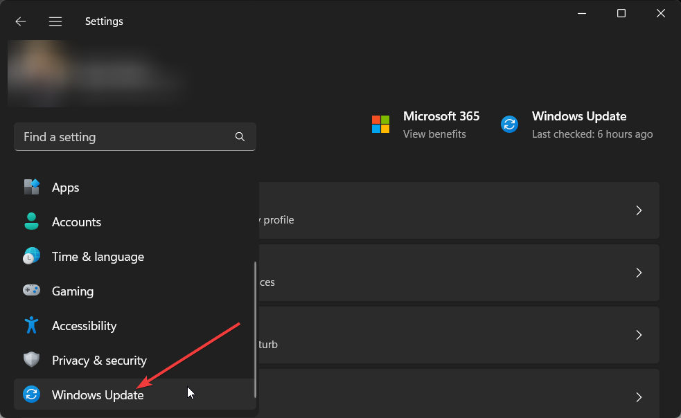The image size is (681, 418).
Task: Click the search magnifier in Find a setting
Action: (x=240, y=137)
